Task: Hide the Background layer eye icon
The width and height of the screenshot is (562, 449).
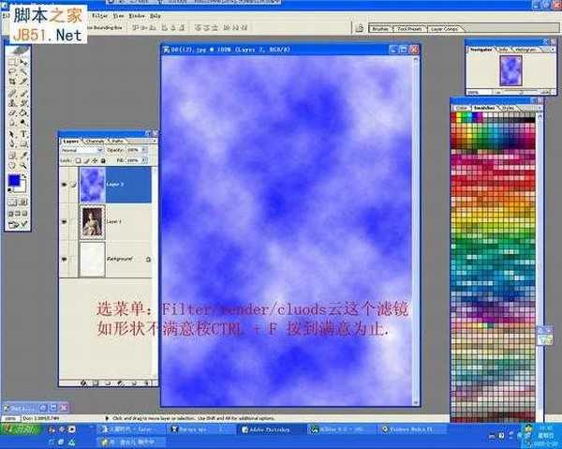Action: [x=64, y=259]
